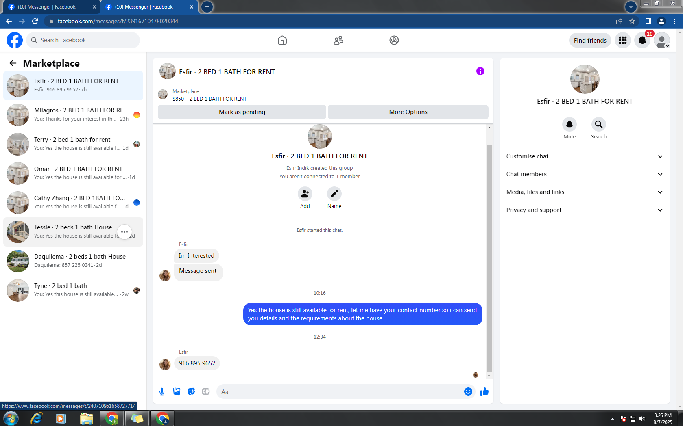This screenshot has width=683, height=426.
Task: Reload the page in browser
Action: (35, 21)
